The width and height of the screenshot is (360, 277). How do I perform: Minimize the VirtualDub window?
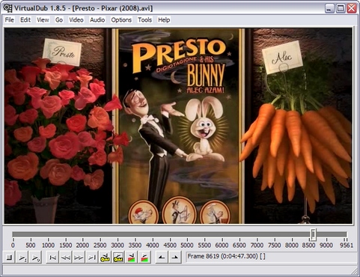click(329, 8)
